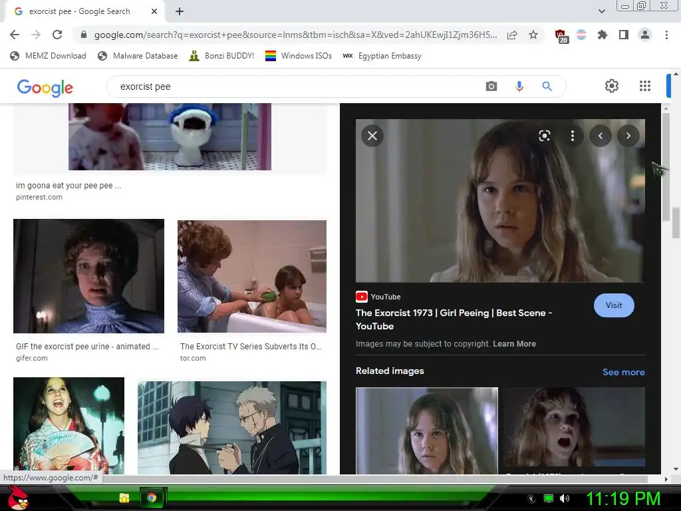Click the network monitor tray icon
This screenshot has width=681, height=511.
pyautogui.click(x=549, y=498)
